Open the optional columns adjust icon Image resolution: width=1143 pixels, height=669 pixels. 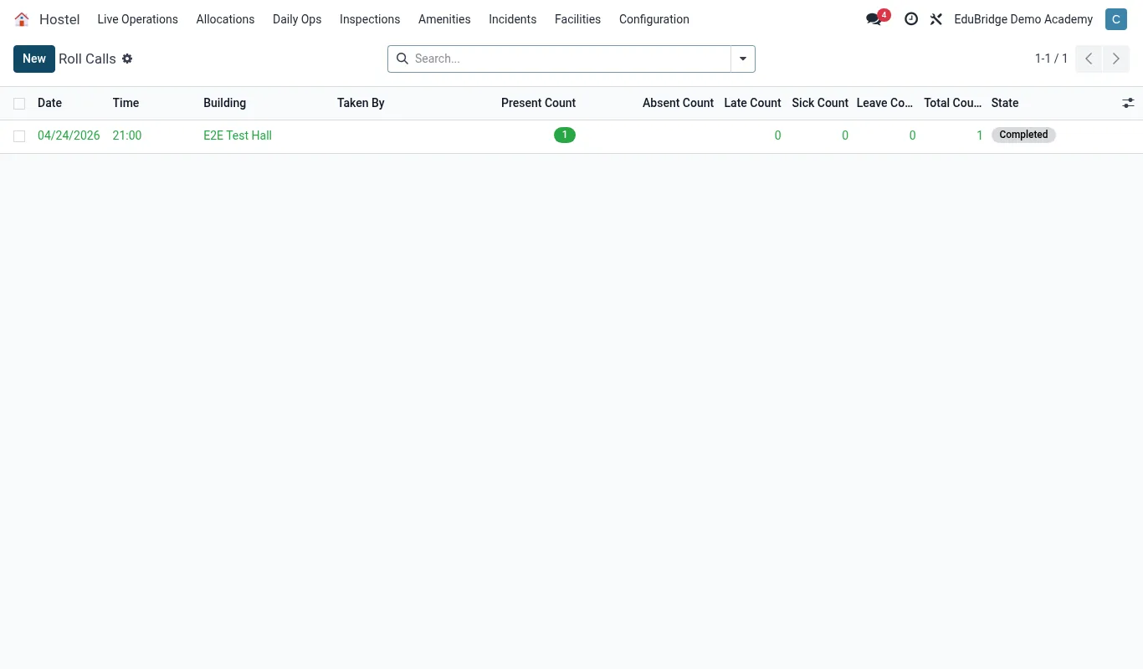[x=1128, y=103]
